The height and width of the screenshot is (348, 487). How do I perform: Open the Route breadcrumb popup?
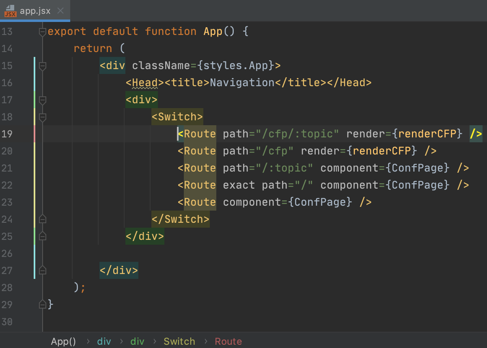pos(228,341)
